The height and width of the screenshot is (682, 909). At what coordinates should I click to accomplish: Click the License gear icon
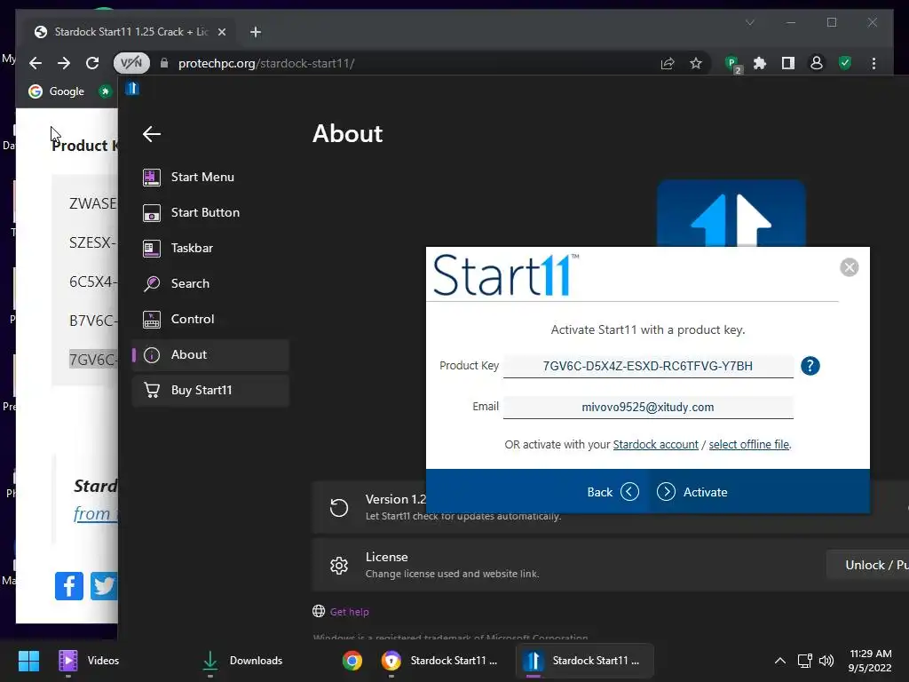(x=338, y=566)
